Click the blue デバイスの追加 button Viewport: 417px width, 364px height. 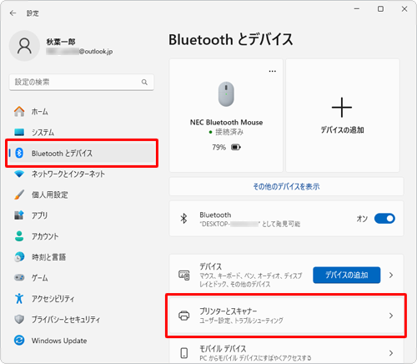point(346,275)
